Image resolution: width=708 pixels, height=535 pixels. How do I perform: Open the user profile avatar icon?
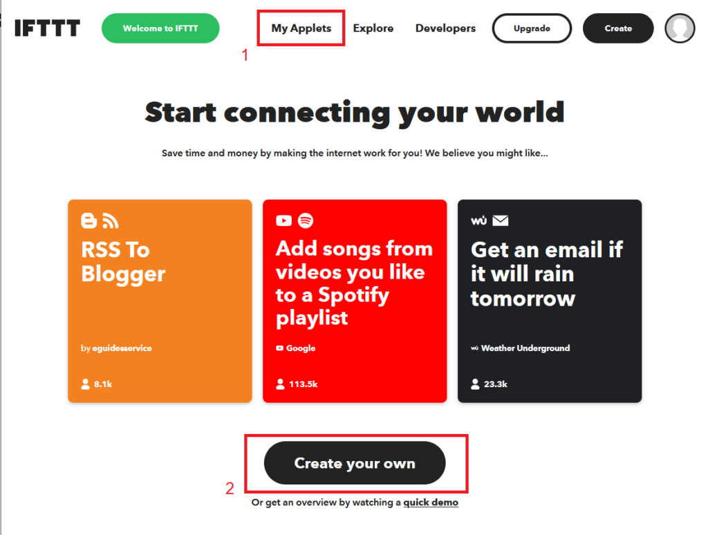point(680,28)
